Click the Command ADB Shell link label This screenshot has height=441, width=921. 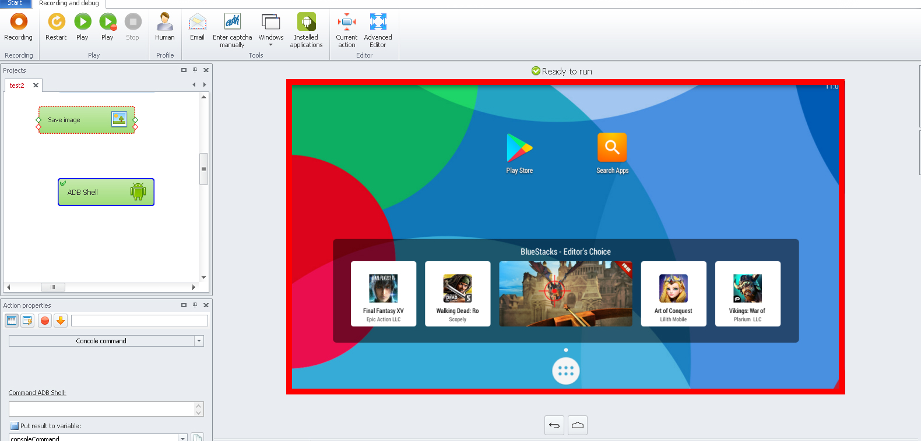click(x=37, y=393)
